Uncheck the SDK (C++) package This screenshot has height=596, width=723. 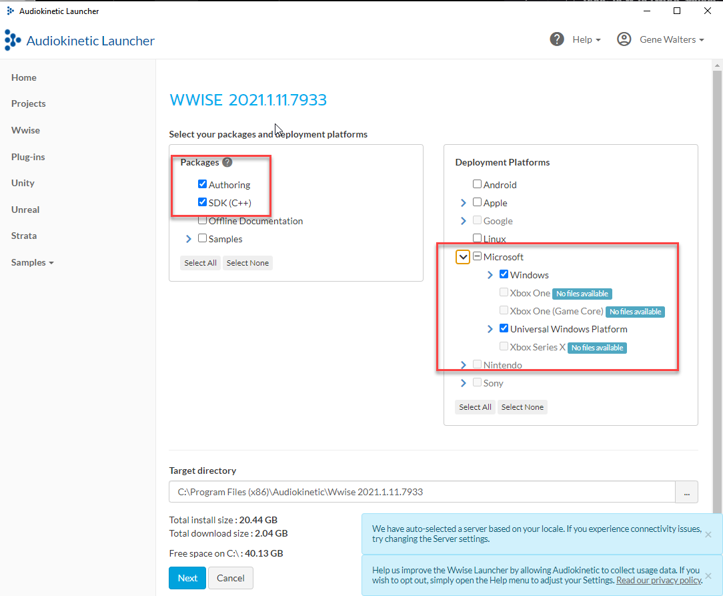click(x=202, y=202)
